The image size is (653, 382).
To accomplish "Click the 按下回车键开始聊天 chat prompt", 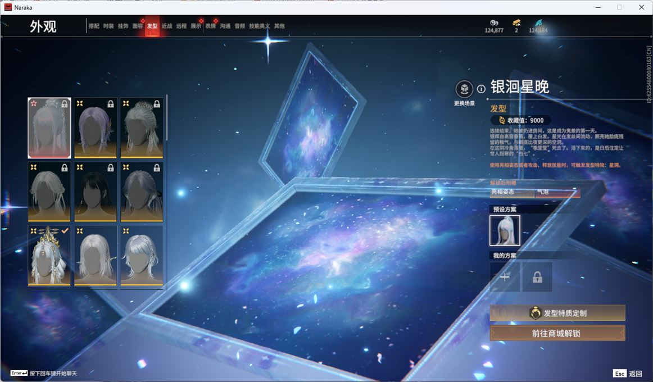I will (x=44, y=373).
